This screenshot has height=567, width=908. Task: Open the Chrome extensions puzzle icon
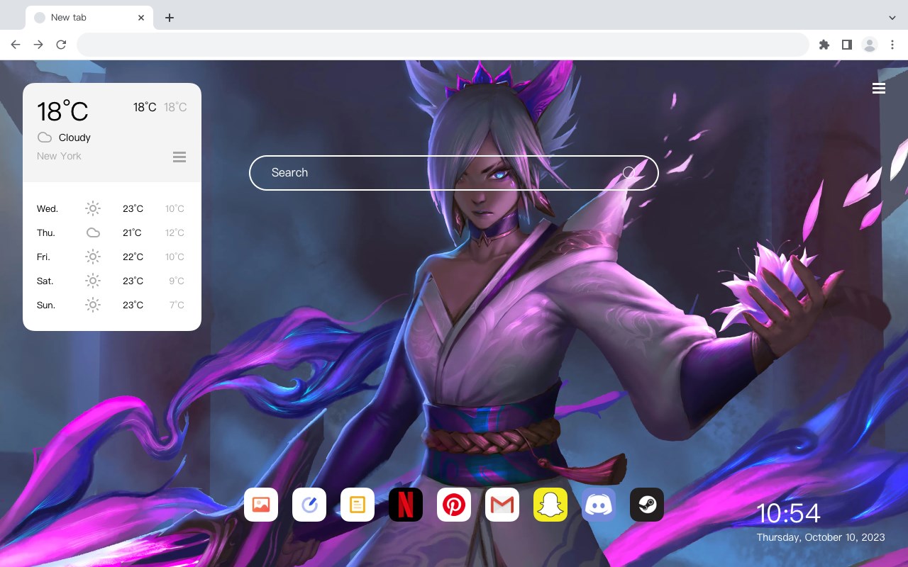click(x=824, y=45)
